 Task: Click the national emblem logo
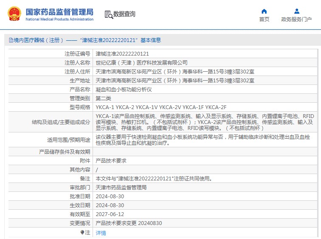pyautogui.click(x=14, y=14)
